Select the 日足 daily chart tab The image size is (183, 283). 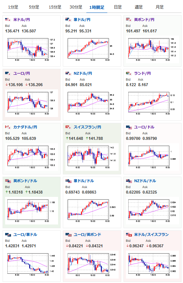(118, 7)
